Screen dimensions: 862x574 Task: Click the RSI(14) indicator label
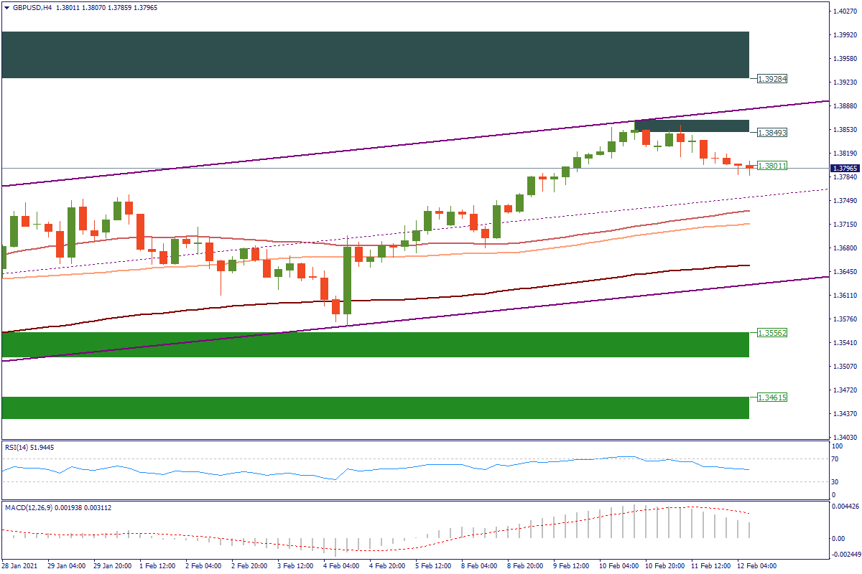point(29,448)
